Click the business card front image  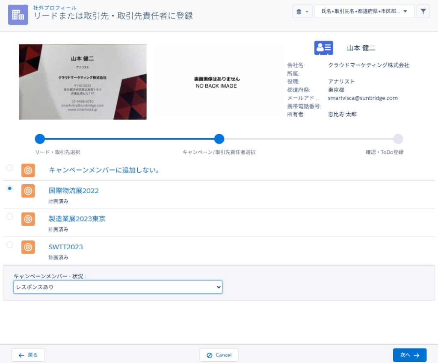click(83, 82)
